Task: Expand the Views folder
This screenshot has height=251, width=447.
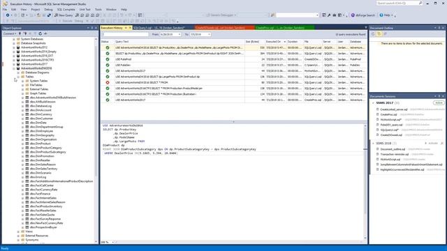Action: click(x=18, y=231)
